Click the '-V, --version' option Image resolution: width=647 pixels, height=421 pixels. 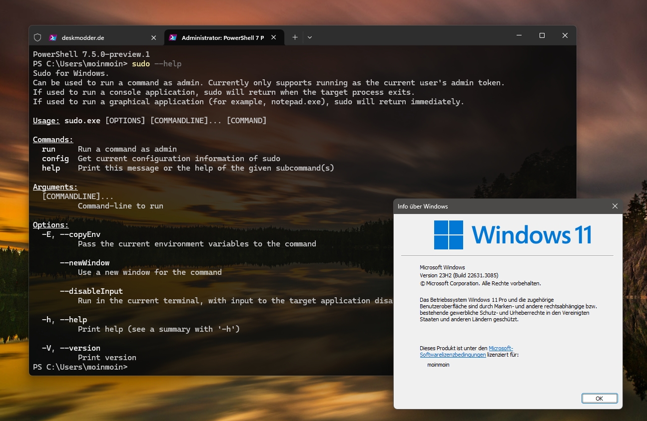[71, 348]
